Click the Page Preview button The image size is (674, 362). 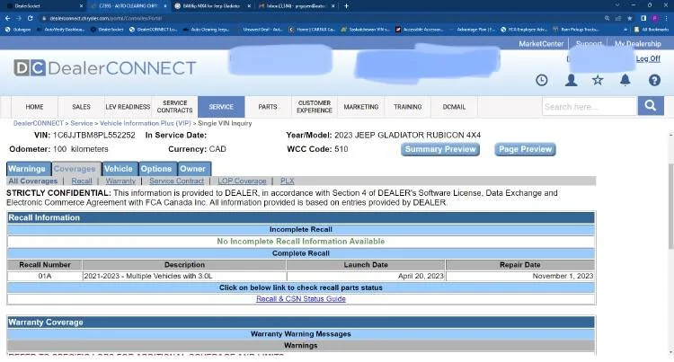tap(525, 149)
